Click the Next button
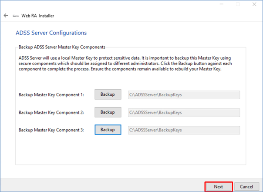This screenshot has width=263, height=192. (219, 187)
